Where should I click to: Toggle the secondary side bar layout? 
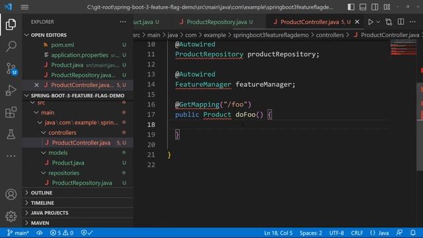(375, 7)
